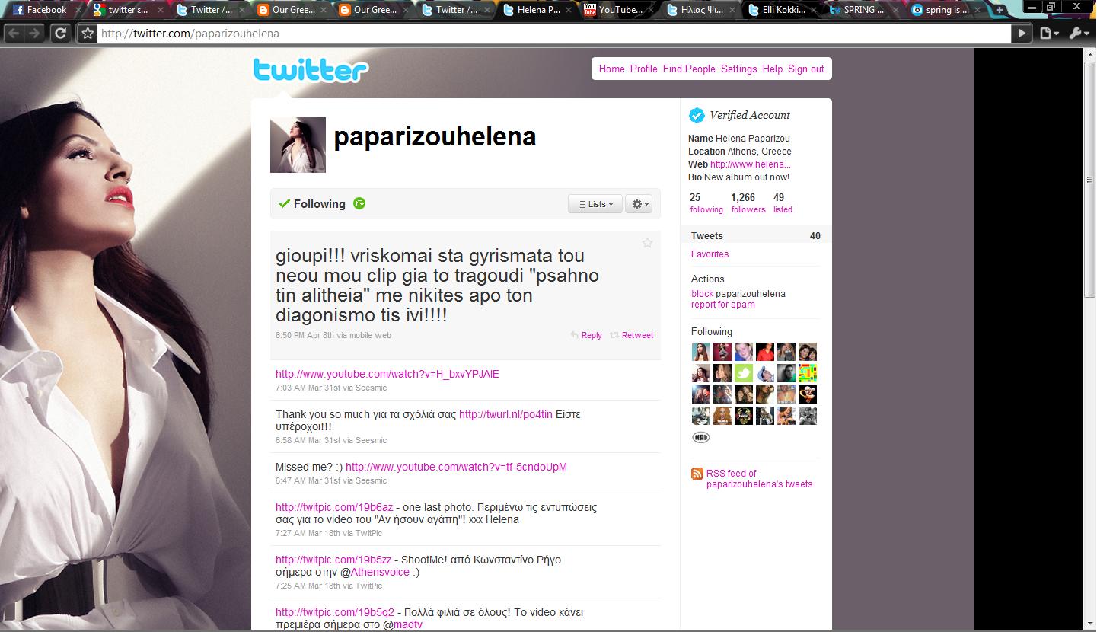Viewport: 1097px width, 632px height.
Task: Open the green Twitter bird avatar in Following
Action: 744,373
